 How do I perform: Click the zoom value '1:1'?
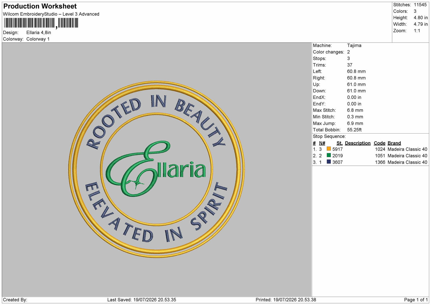click(417, 31)
